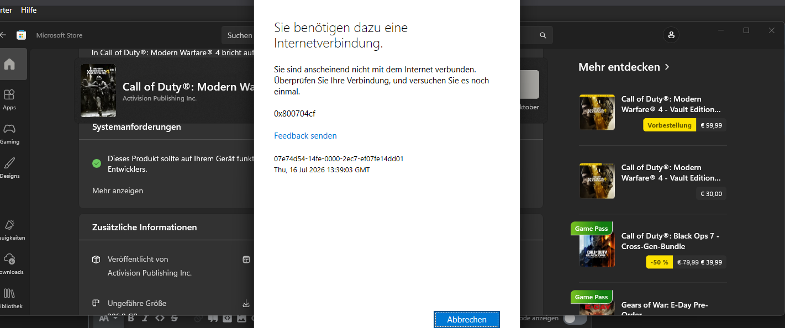Click the Microsoft Store logo icon
This screenshot has height=328, width=785.
click(21, 35)
